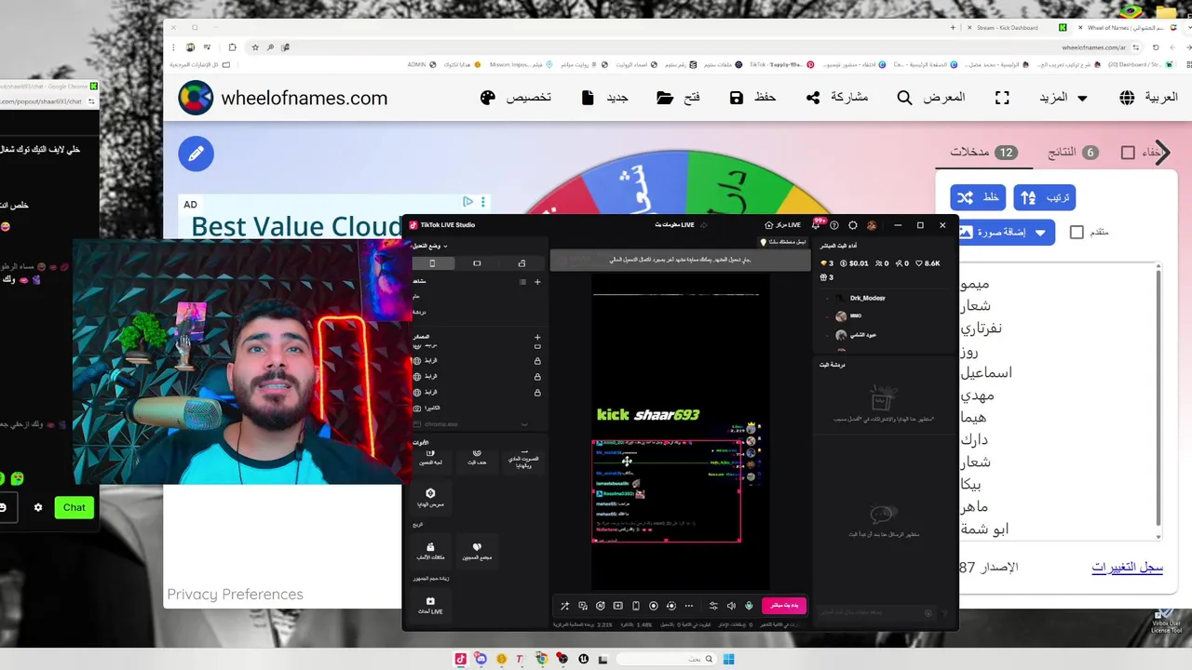Open the سجل التغييرات changelog link
This screenshot has width=1192, height=670.
tap(1128, 567)
